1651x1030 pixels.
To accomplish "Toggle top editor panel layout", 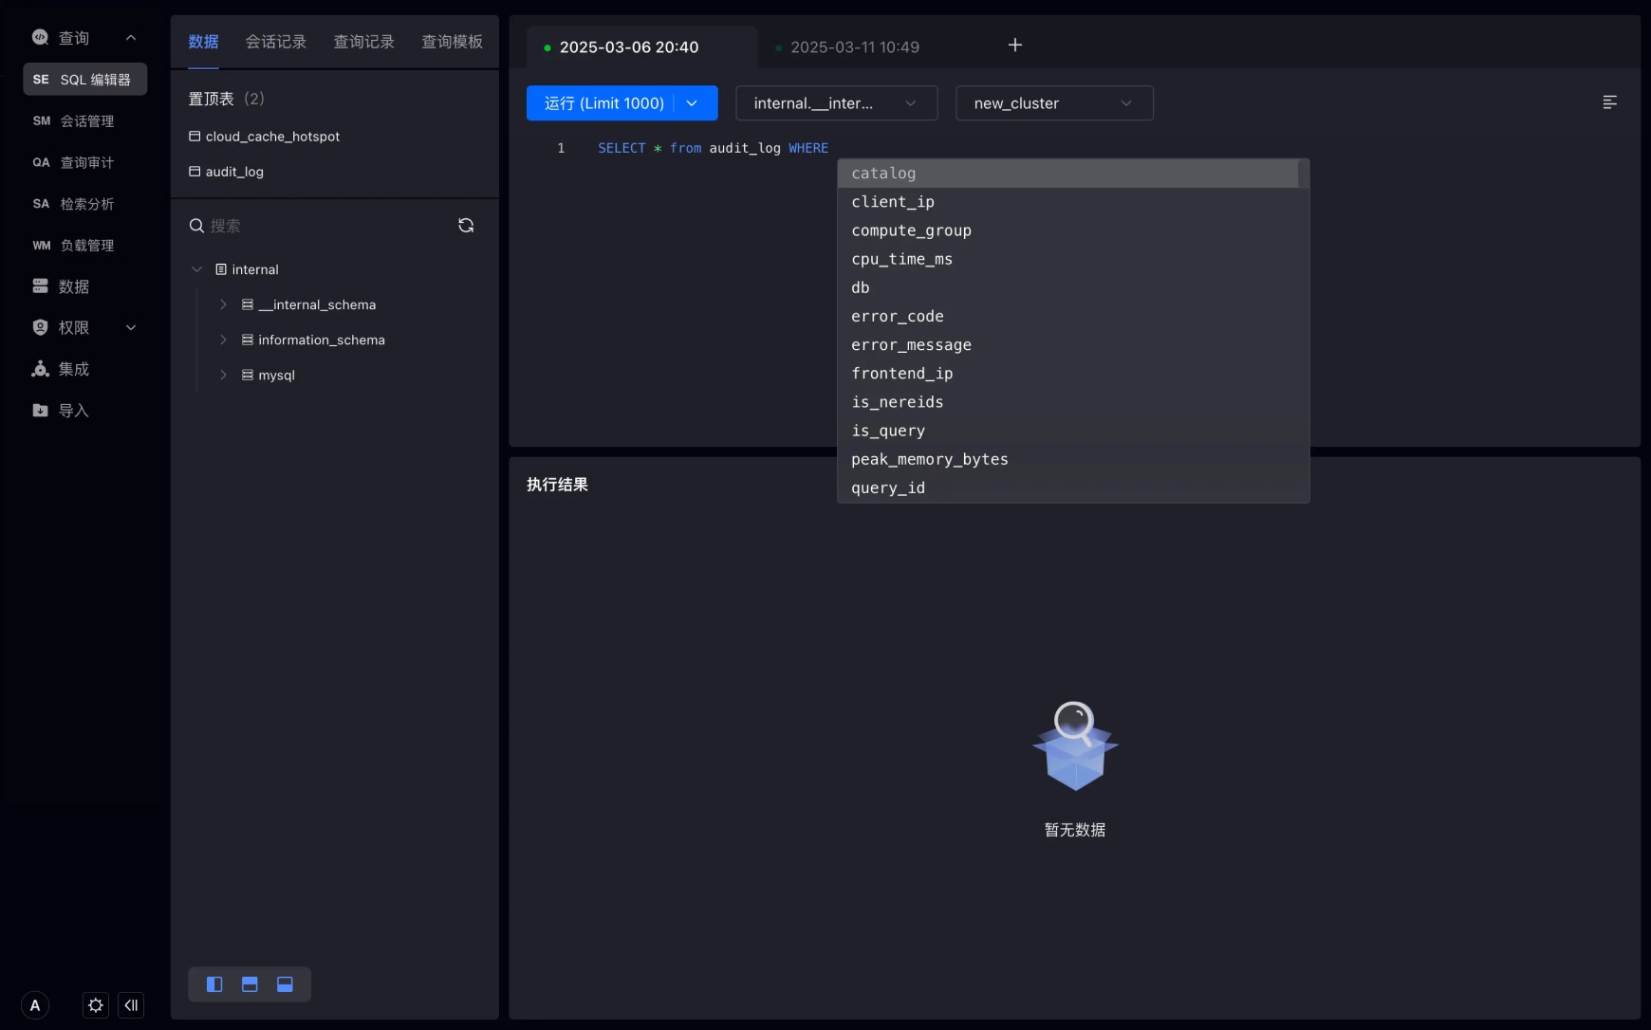I will click(x=250, y=984).
